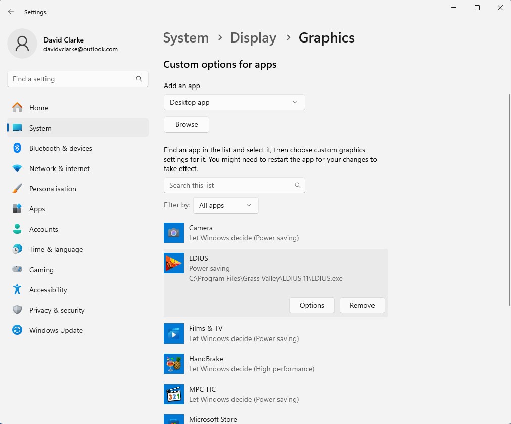Click the System monitor icon in sidebar
Screen dimensions: 511x424
(17, 128)
